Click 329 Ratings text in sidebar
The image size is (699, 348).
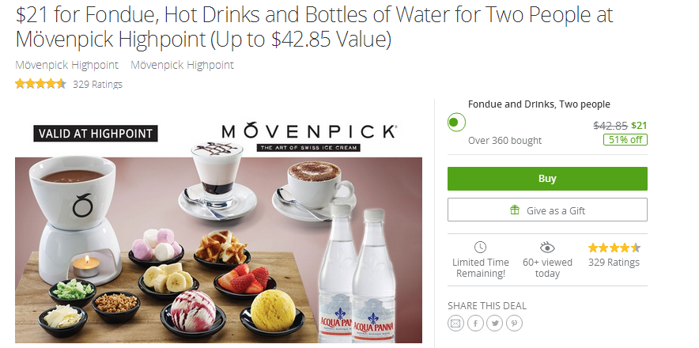click(614, 263)
